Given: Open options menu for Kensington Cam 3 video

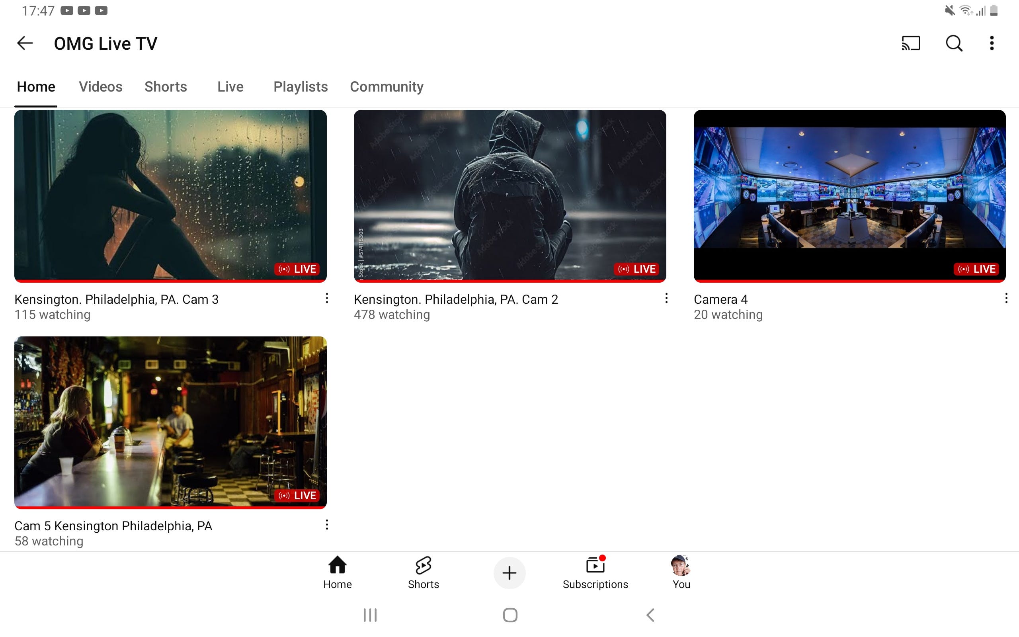Looking at the screenshot, I should coord(327,298).
